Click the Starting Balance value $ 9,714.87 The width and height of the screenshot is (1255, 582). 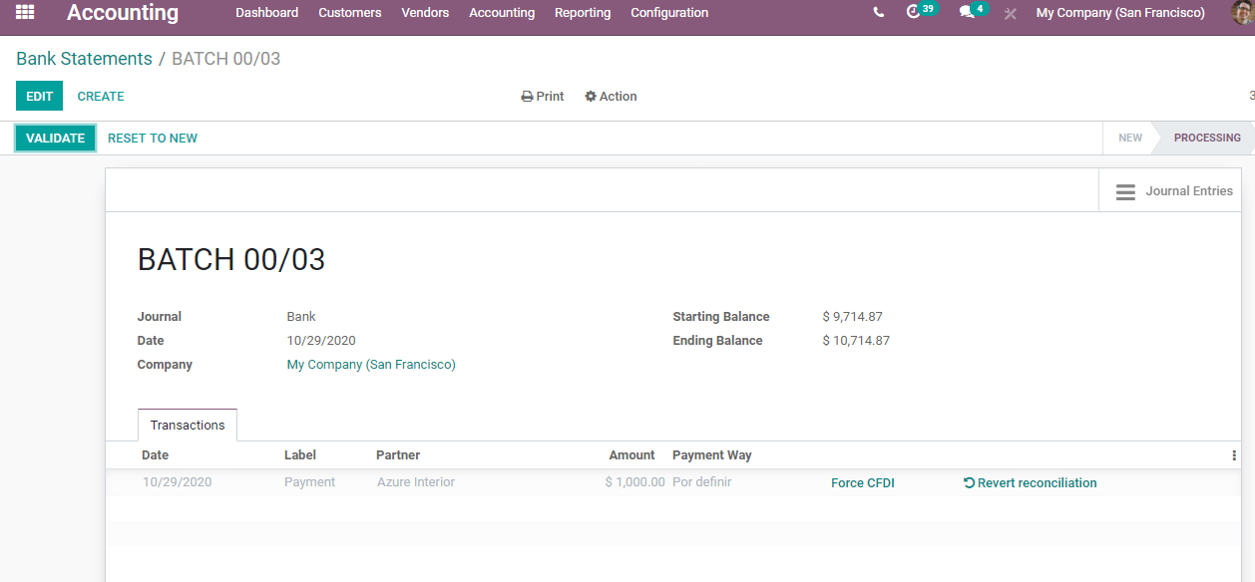[853, 317]
